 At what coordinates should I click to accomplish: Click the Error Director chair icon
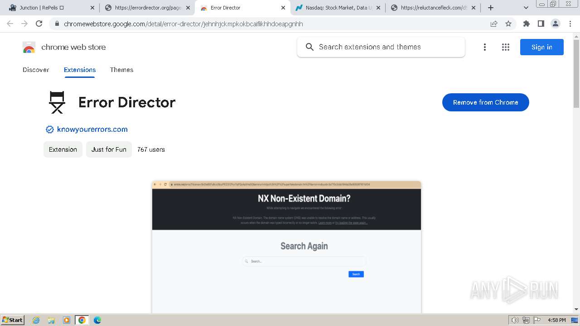coord(57,102)
